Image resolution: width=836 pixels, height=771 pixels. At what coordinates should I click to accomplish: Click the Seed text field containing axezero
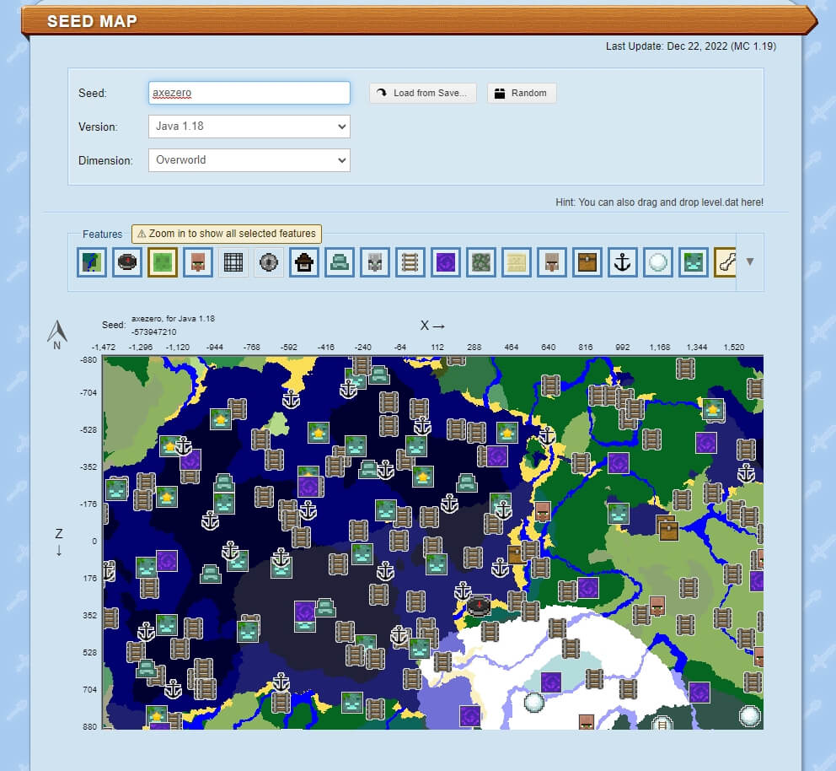click(x=249, y=93)
